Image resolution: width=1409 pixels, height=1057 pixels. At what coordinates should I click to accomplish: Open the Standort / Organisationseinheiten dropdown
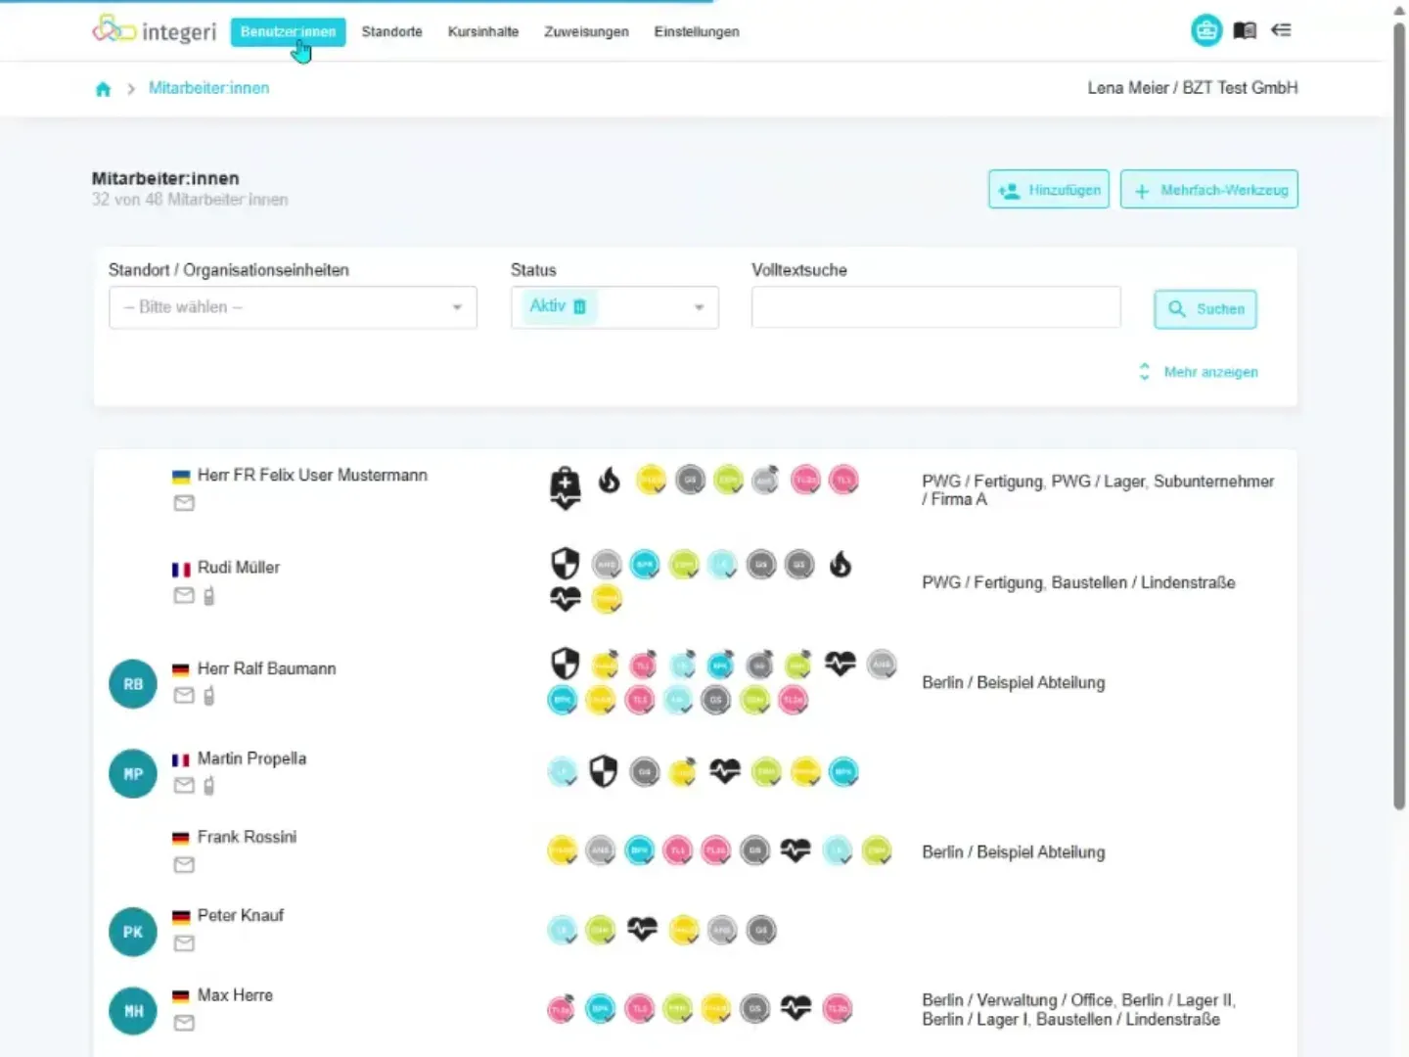[293, 307]
